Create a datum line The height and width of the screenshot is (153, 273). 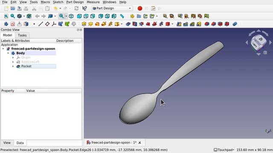tap(41, 24)
